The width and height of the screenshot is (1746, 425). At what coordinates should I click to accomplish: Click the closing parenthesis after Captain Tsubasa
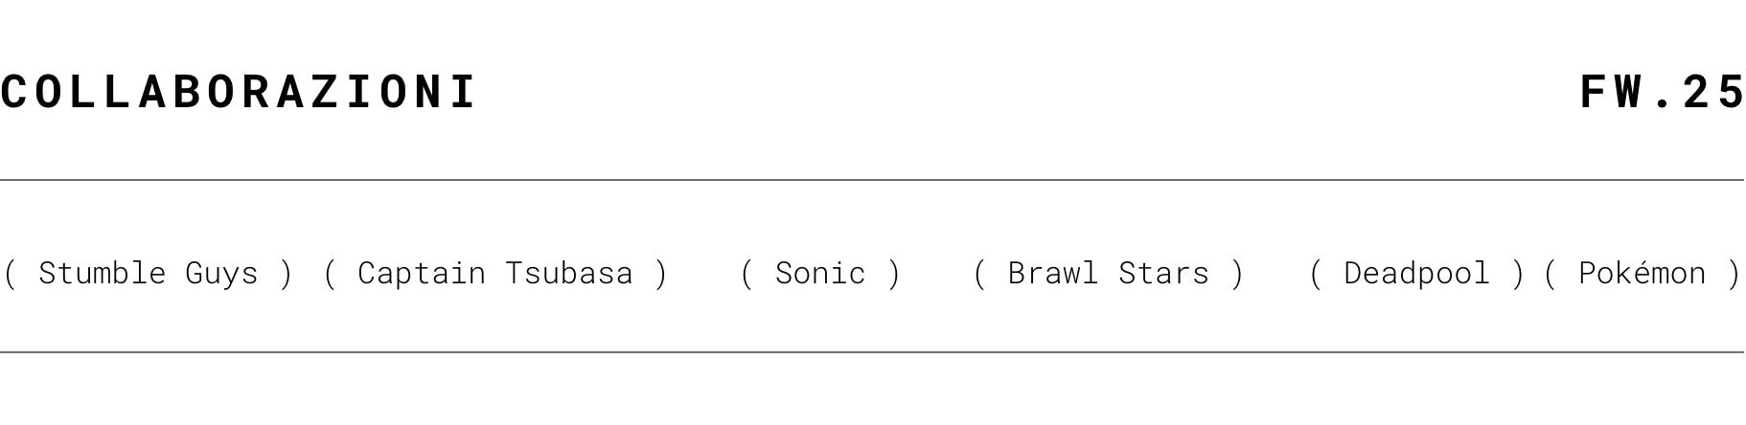(x=660, y=274)
